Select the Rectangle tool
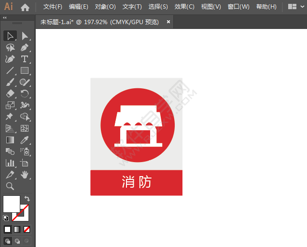 (25, 70)
